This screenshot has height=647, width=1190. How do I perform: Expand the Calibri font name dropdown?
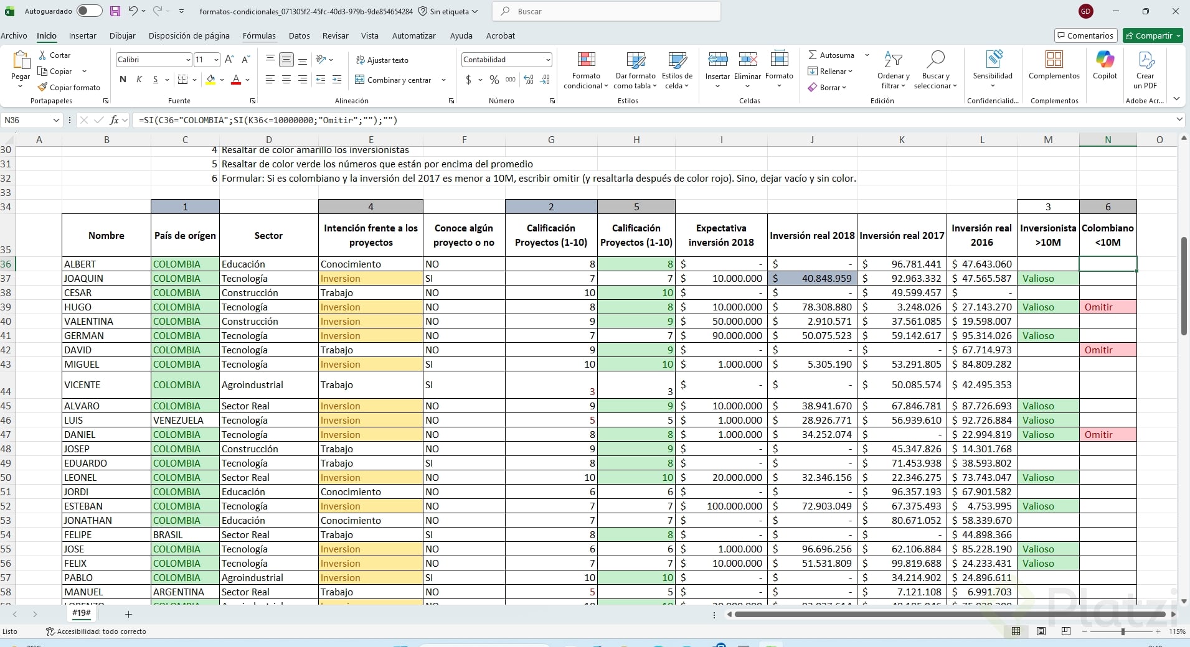187,60
